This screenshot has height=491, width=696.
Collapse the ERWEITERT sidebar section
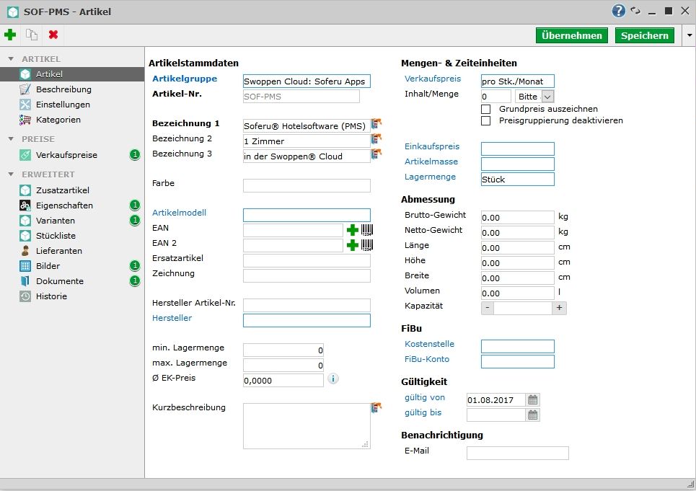coord(11,174)
